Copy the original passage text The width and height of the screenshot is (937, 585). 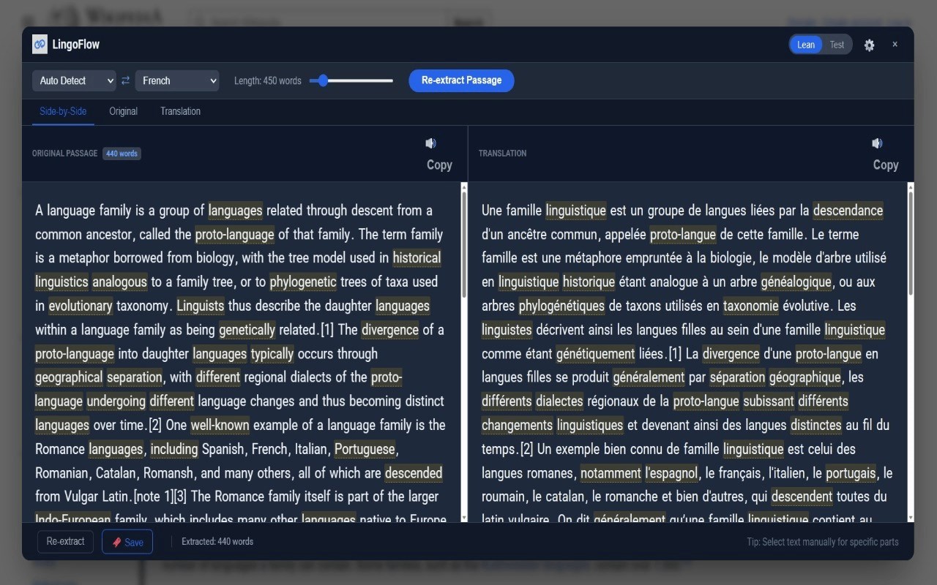point(439,165)
